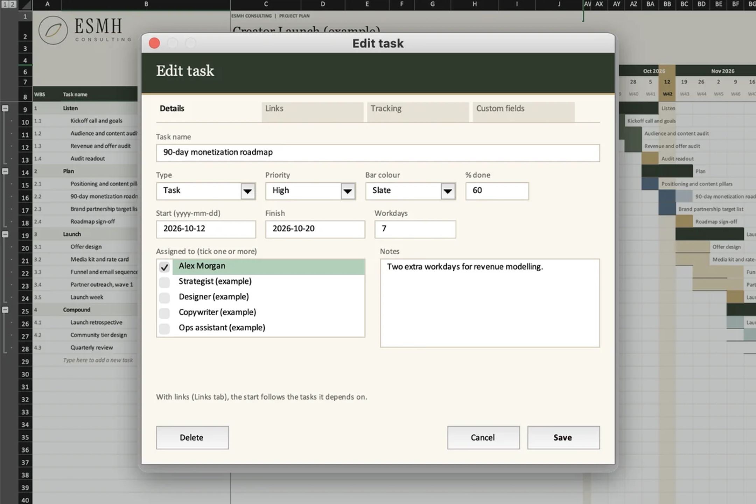Collapse the Launch group outline minus icon
Screen dimensions: 756x504
click(5, 234)
